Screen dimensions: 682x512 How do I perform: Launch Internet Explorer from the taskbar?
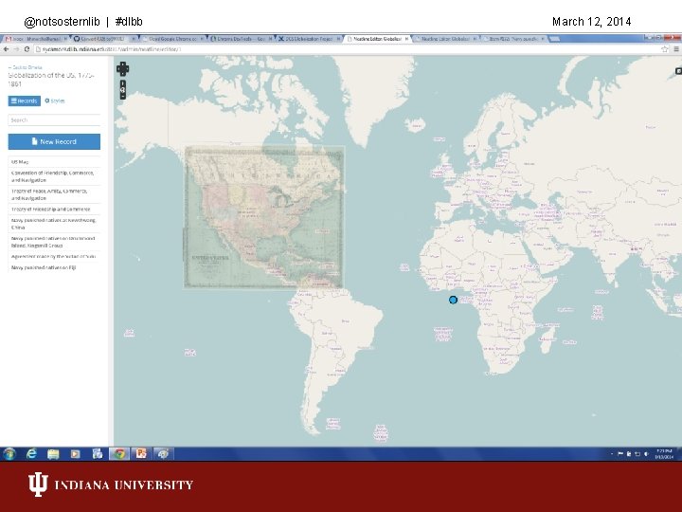(x=31, y=453)
